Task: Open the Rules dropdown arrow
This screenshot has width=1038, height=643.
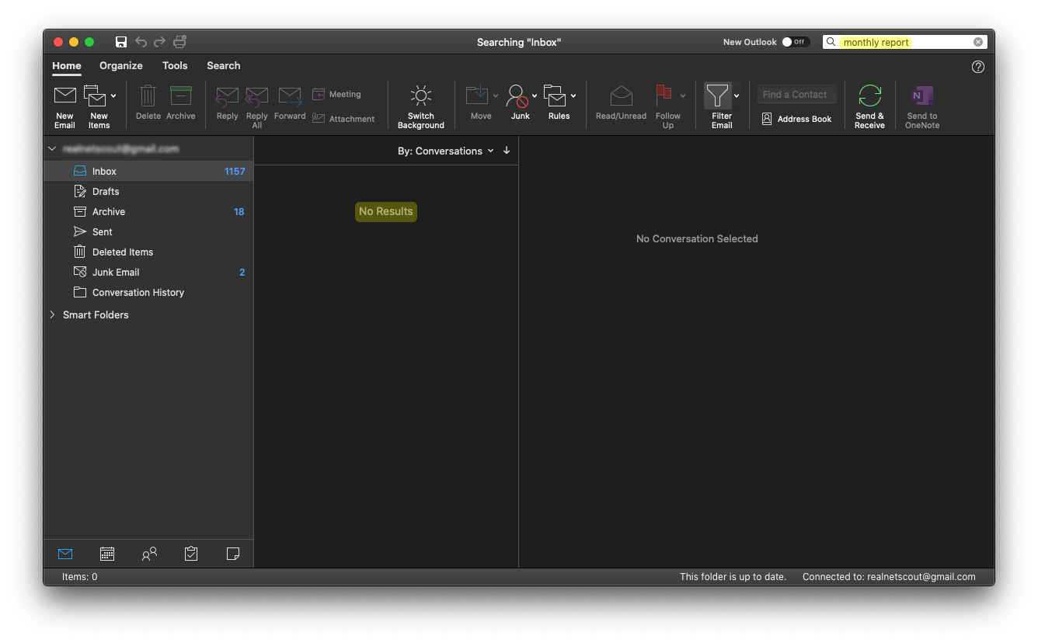Action: (x=573, y=96)
